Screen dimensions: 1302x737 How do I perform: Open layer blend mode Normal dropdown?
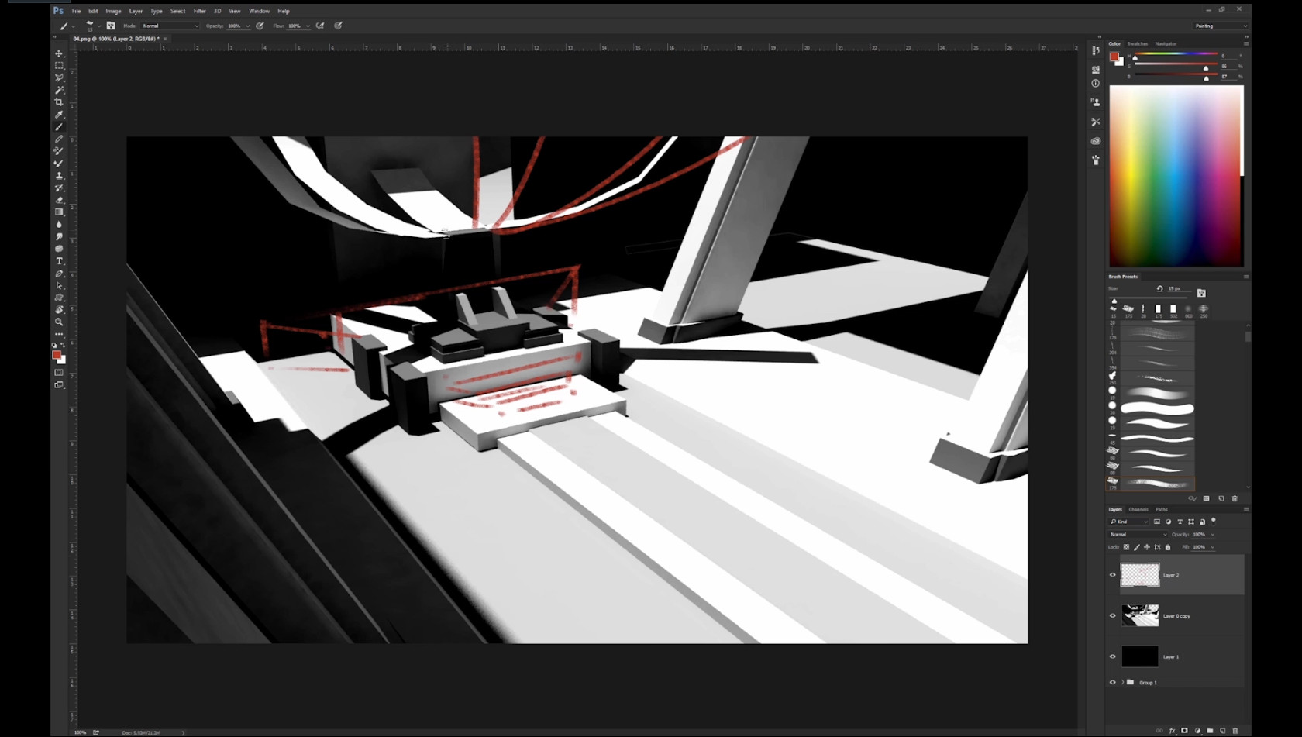click(1138, 534)
